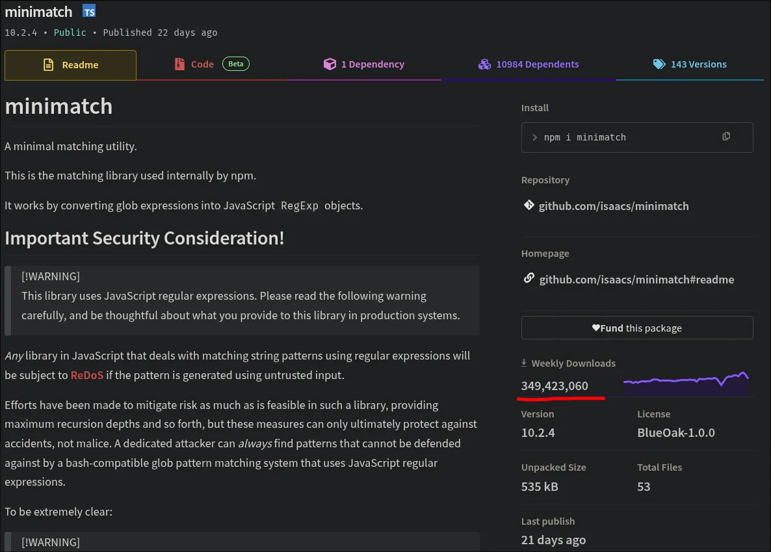The image size is (771, 552).
Task: Click the document icon on the Readme tab
Action: pyautogui.click(x=48, y=64)
